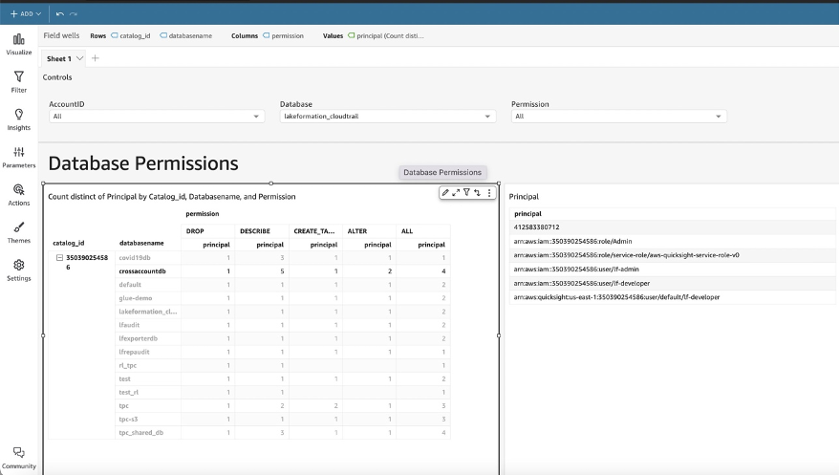Select the covid19db row label
Image resolution: width=840 pixels, height=475 pixels.
(x=135, y=258)
